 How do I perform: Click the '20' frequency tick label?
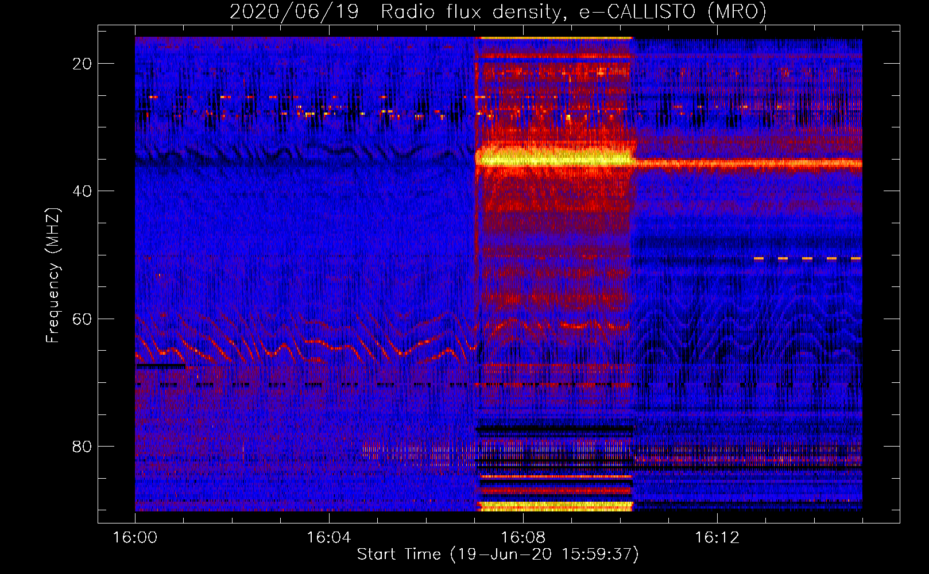[x=82, y=64]
